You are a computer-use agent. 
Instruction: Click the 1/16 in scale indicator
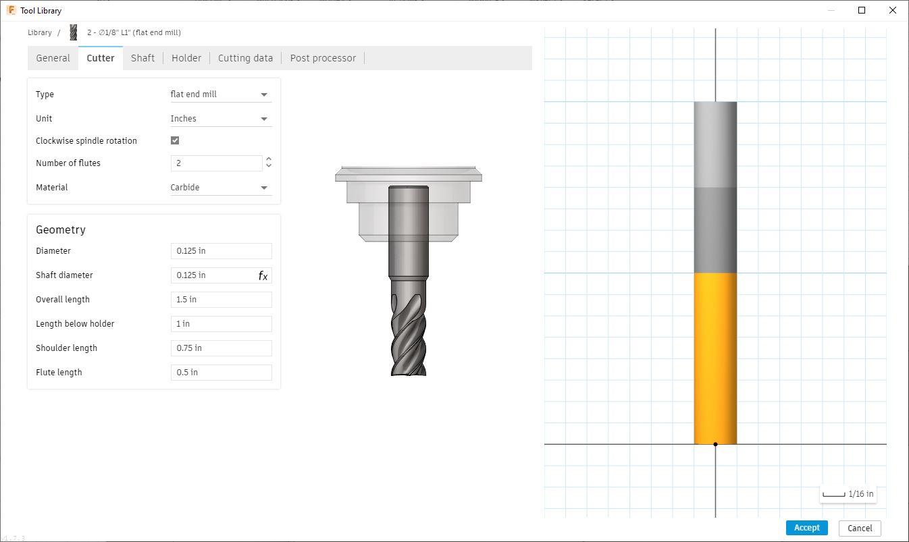click(848, 494)
